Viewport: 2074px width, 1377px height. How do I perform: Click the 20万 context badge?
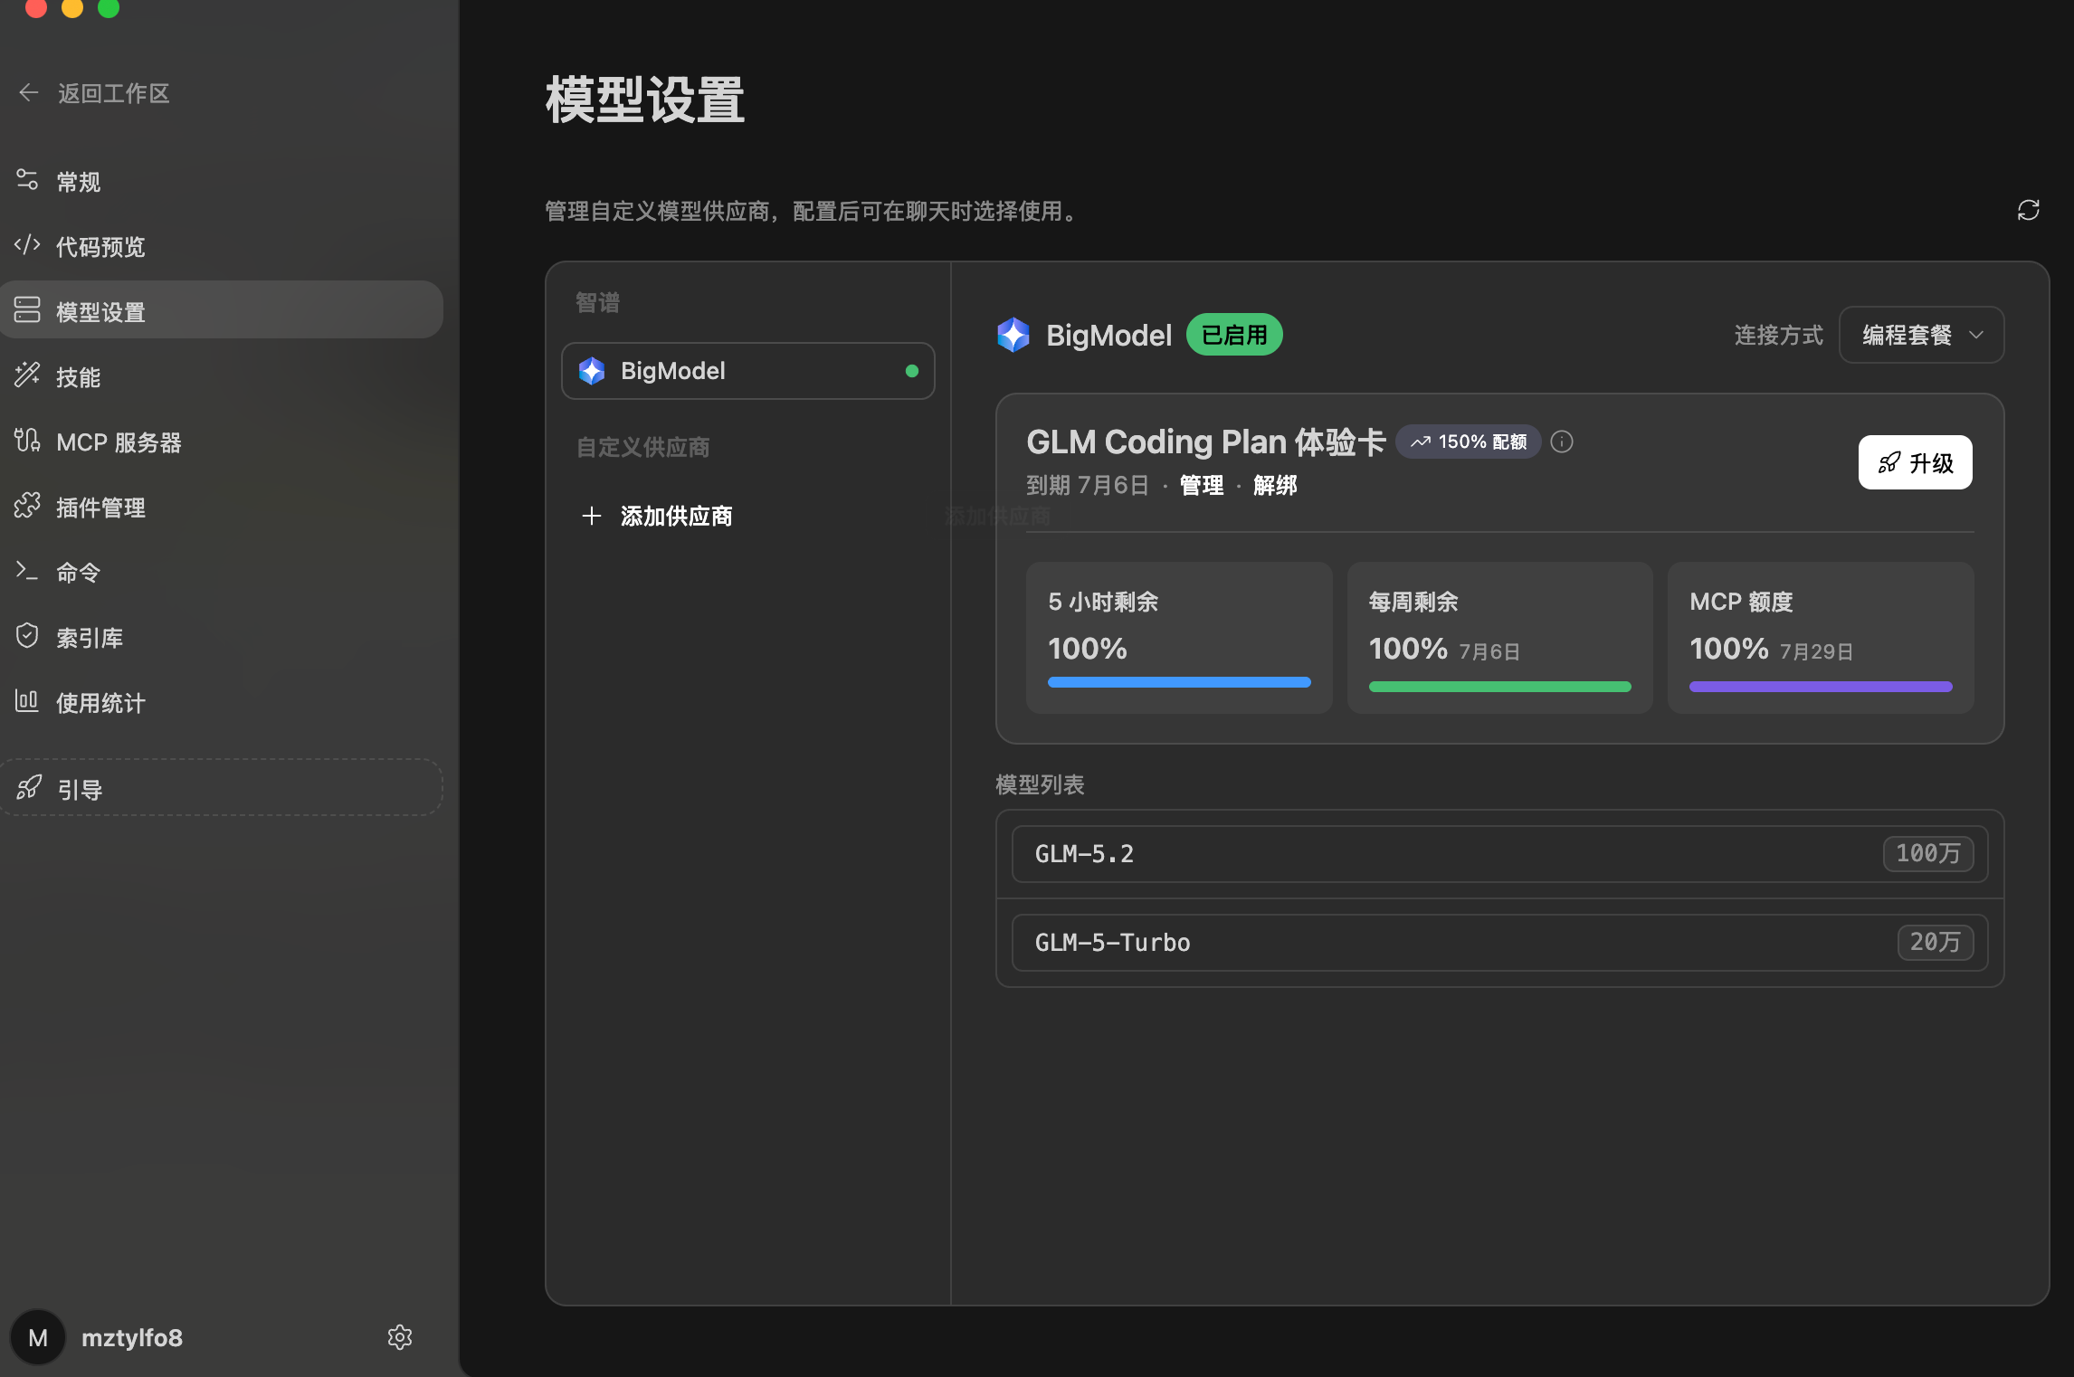[1936, 943]
